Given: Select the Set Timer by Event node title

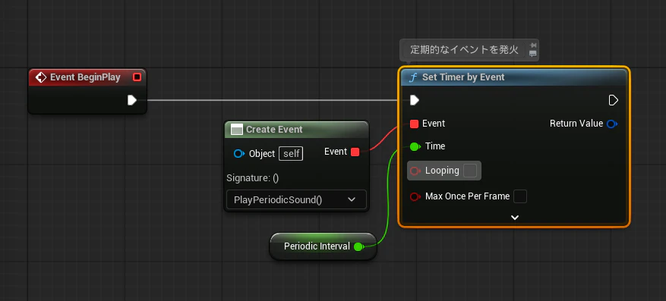Looking at the screenshot, I should tap(463, 77).
